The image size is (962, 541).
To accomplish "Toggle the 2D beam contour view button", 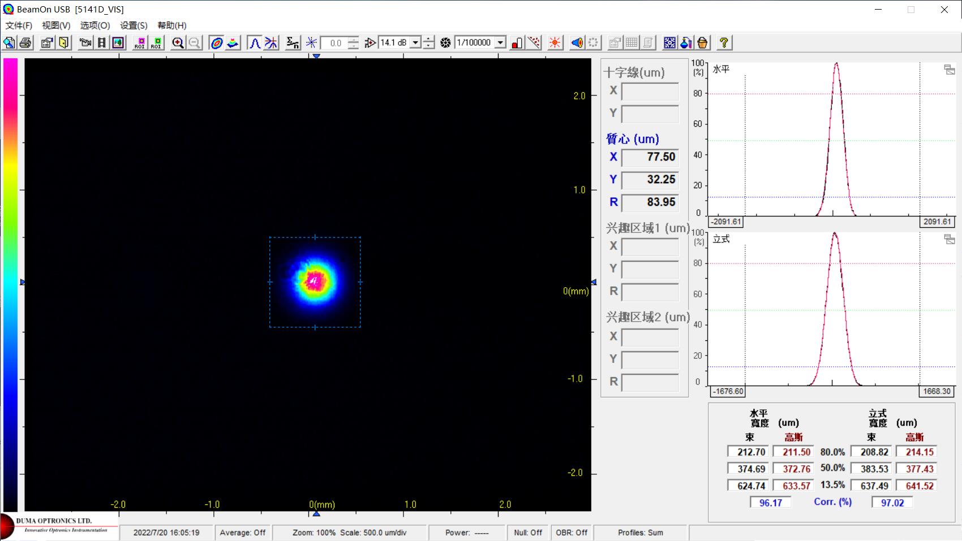I will coord(216,43).
